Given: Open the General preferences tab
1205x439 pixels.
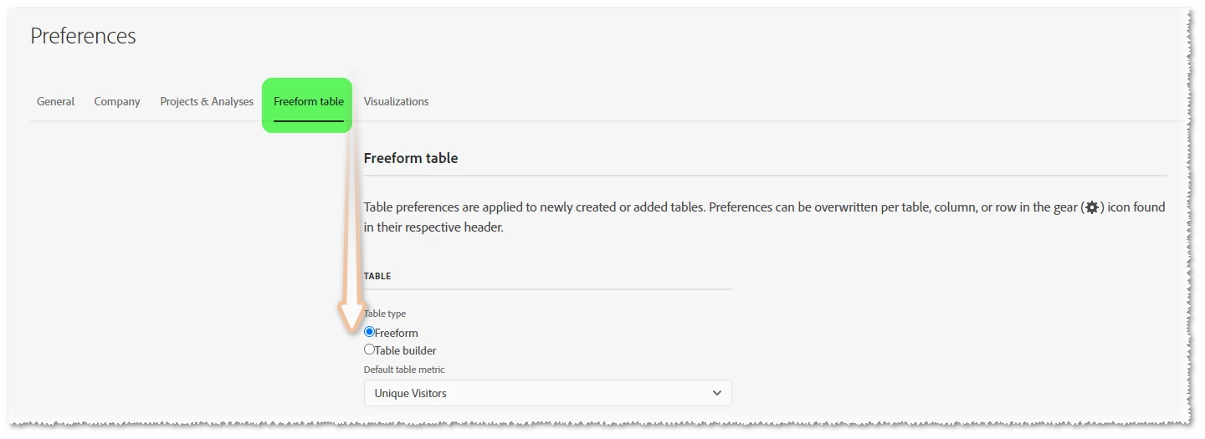Looking at the screenshot, I should pyautogui.click(x=55, y=101).
